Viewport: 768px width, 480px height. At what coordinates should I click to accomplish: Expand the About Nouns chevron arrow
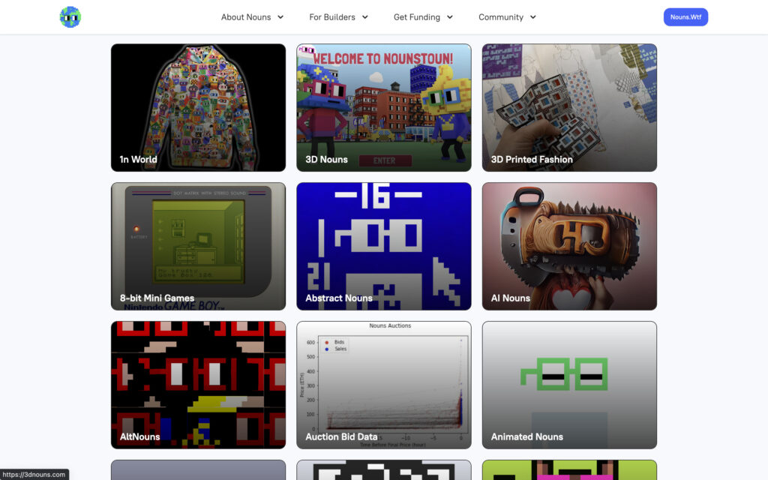pos(280,17)
